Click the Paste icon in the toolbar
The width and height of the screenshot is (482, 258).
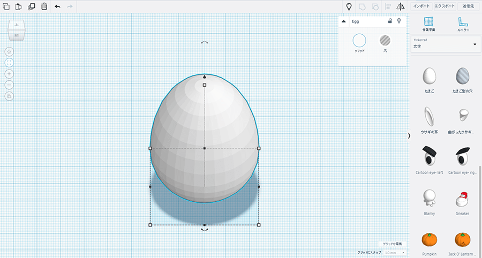click(18, 6)
